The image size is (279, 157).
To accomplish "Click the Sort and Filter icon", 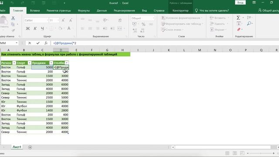I will [249, 17].
